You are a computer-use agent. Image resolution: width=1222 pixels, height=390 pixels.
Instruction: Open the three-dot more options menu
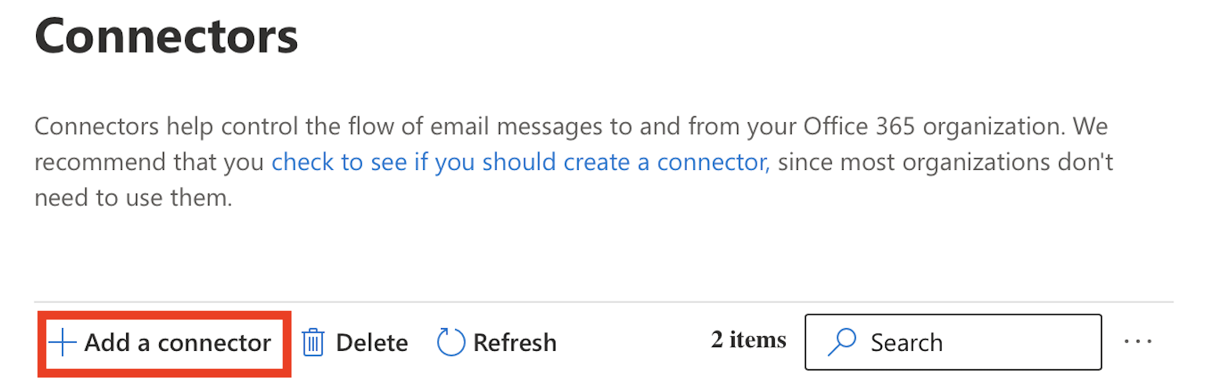[1139, 341]
